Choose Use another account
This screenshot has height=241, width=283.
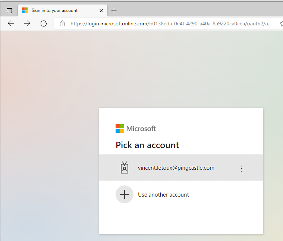tap(181, 195)
